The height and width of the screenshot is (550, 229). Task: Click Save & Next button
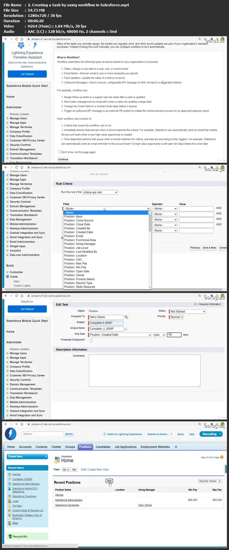point(209,248)
